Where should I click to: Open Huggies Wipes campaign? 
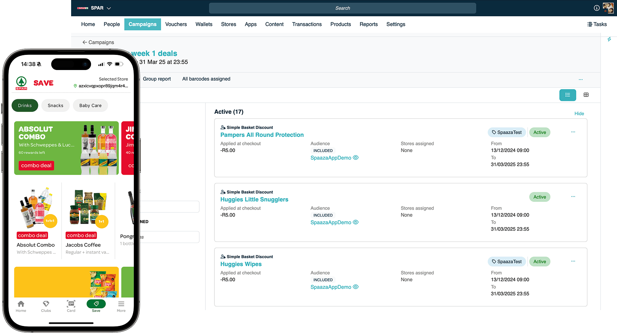coord(241,264)
